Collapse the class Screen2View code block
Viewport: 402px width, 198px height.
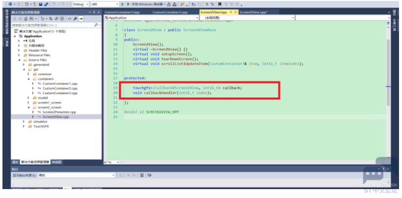pyautogui.click(x=123, y=30)
